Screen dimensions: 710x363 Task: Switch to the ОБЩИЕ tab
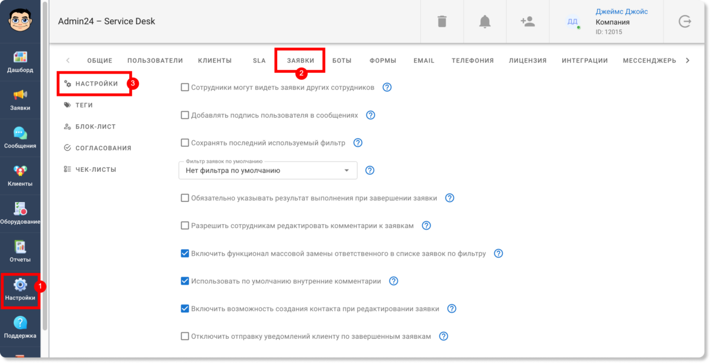(100, 60)
